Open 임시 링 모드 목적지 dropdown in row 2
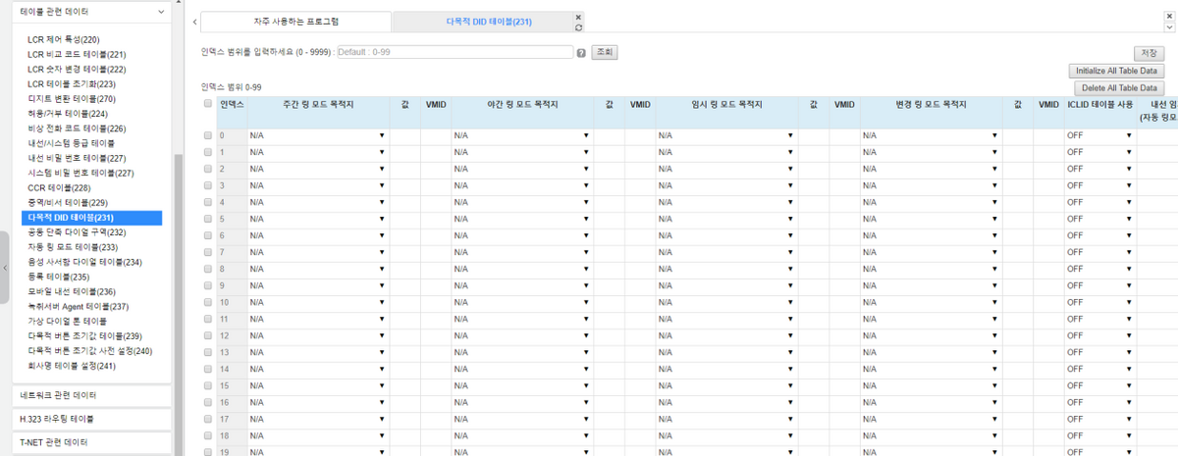This screenshot has width=1178, height=456. [726, 169]
